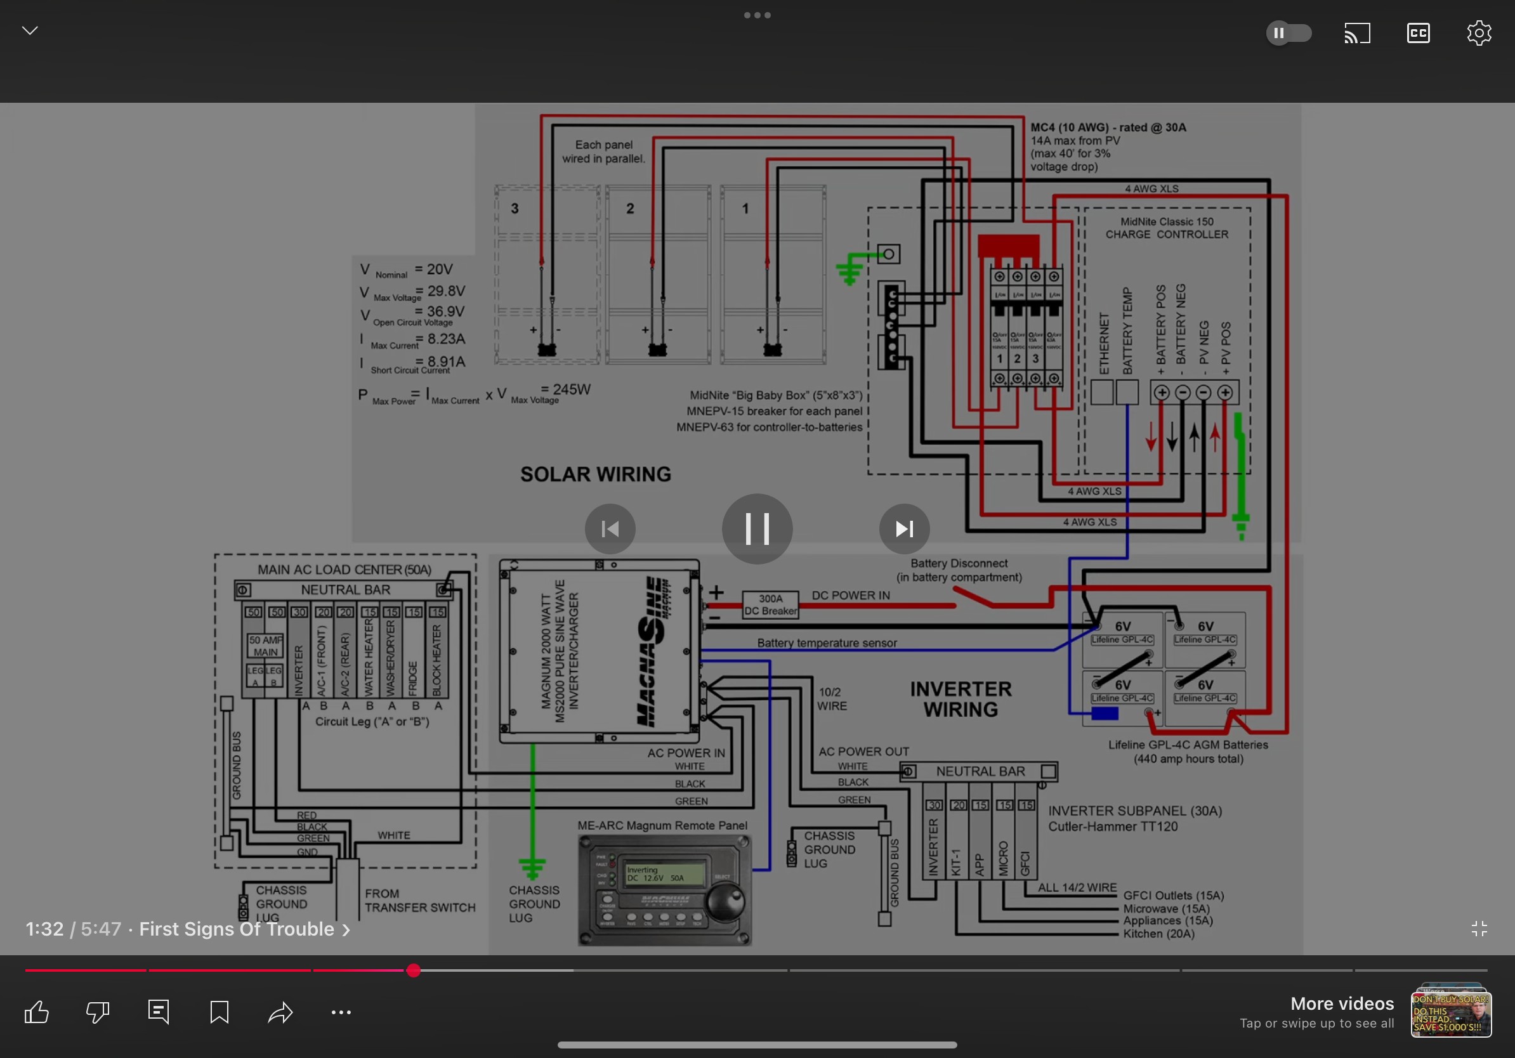Screen dimensions: 1515x1058
Task: Dislike the video
Action: 98,1012
